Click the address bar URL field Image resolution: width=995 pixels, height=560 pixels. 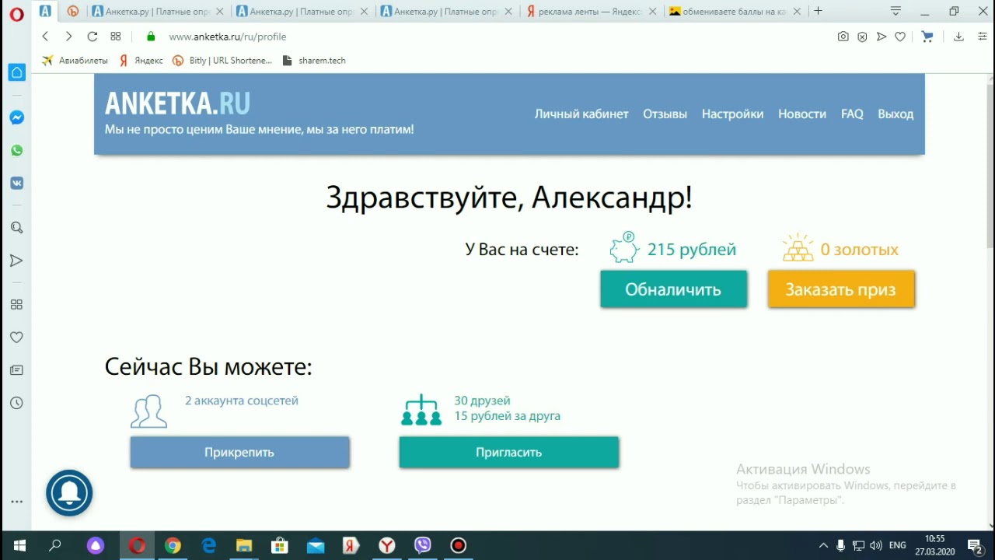tap(497, 37)
